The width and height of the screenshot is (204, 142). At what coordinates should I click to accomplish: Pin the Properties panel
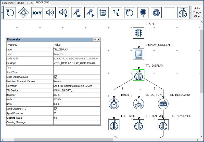point(95,40)
